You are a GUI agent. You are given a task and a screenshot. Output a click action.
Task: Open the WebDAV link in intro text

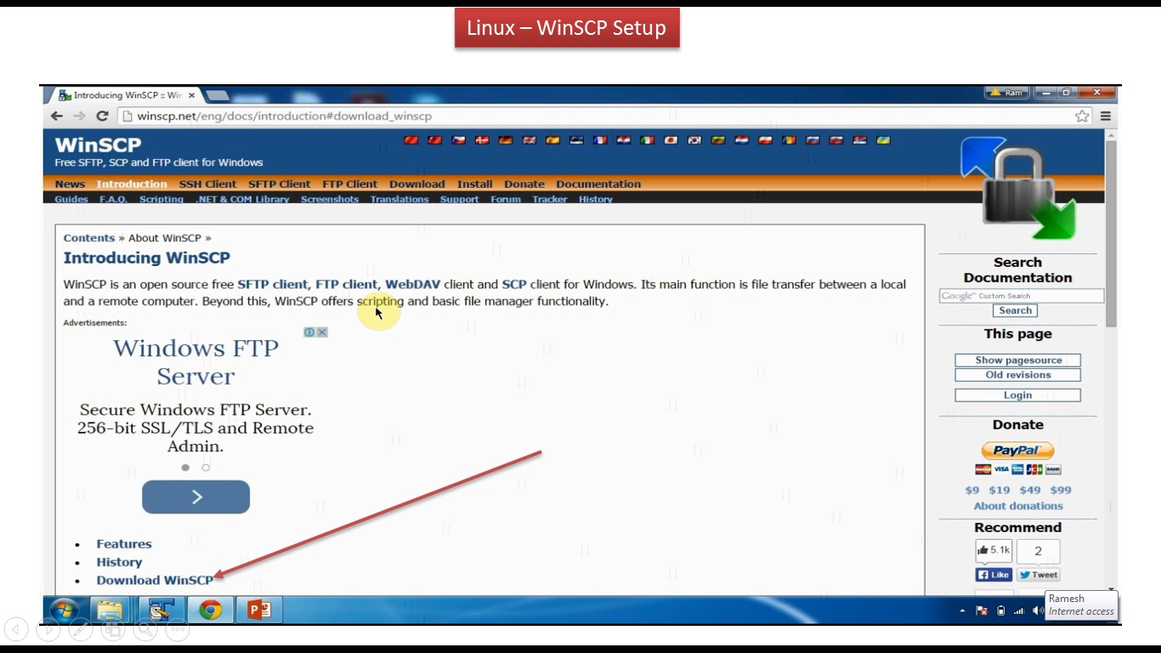413,284
